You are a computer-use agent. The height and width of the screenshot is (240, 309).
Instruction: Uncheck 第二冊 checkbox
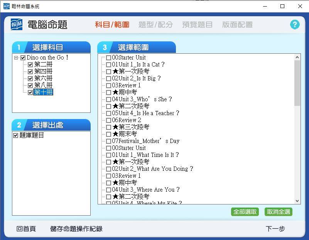(x=30, y=65)
